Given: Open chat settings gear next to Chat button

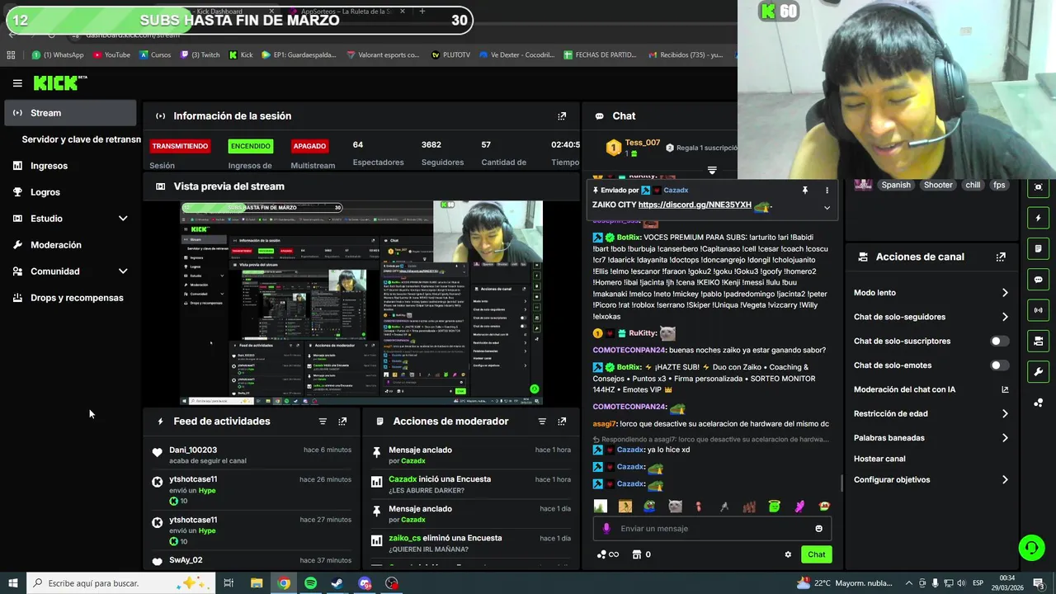Looking at the screenshot, I should click(x=788, y=554).
